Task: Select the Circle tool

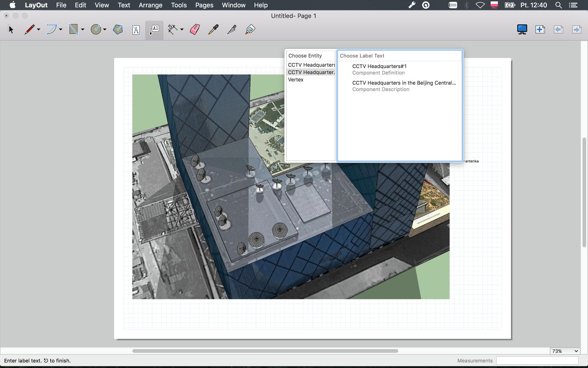Action: [96, 30]
